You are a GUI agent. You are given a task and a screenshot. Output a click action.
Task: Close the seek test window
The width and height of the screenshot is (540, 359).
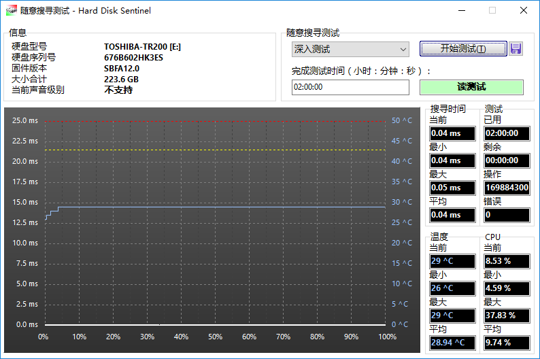(x=523, y=10)
